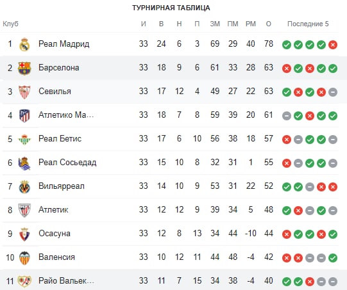Click Atletico Madrid's grey draw icon
347x290 pixels.
click(286, 116)
